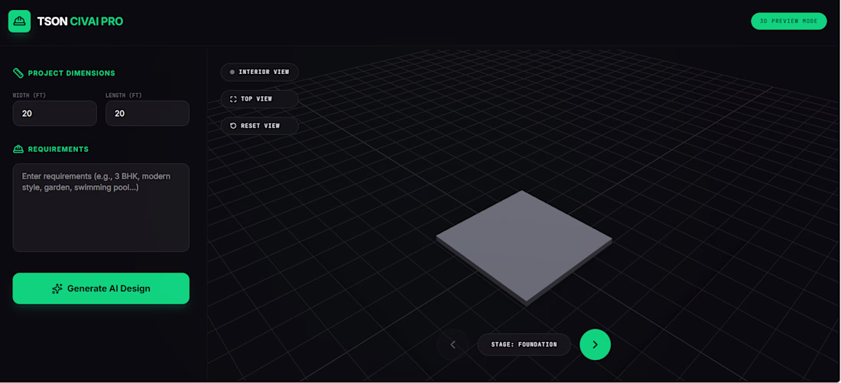Switch to Interior View

(260, 72)
